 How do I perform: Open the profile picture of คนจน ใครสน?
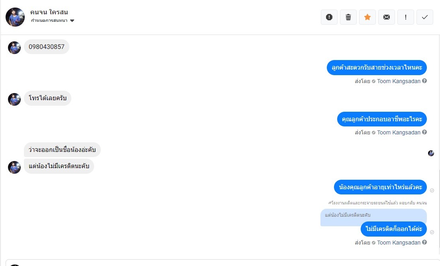click(15, 17)
